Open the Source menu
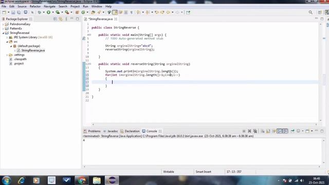Image resolution: width=329 pixels, height=185 pixels. [22, 7]
